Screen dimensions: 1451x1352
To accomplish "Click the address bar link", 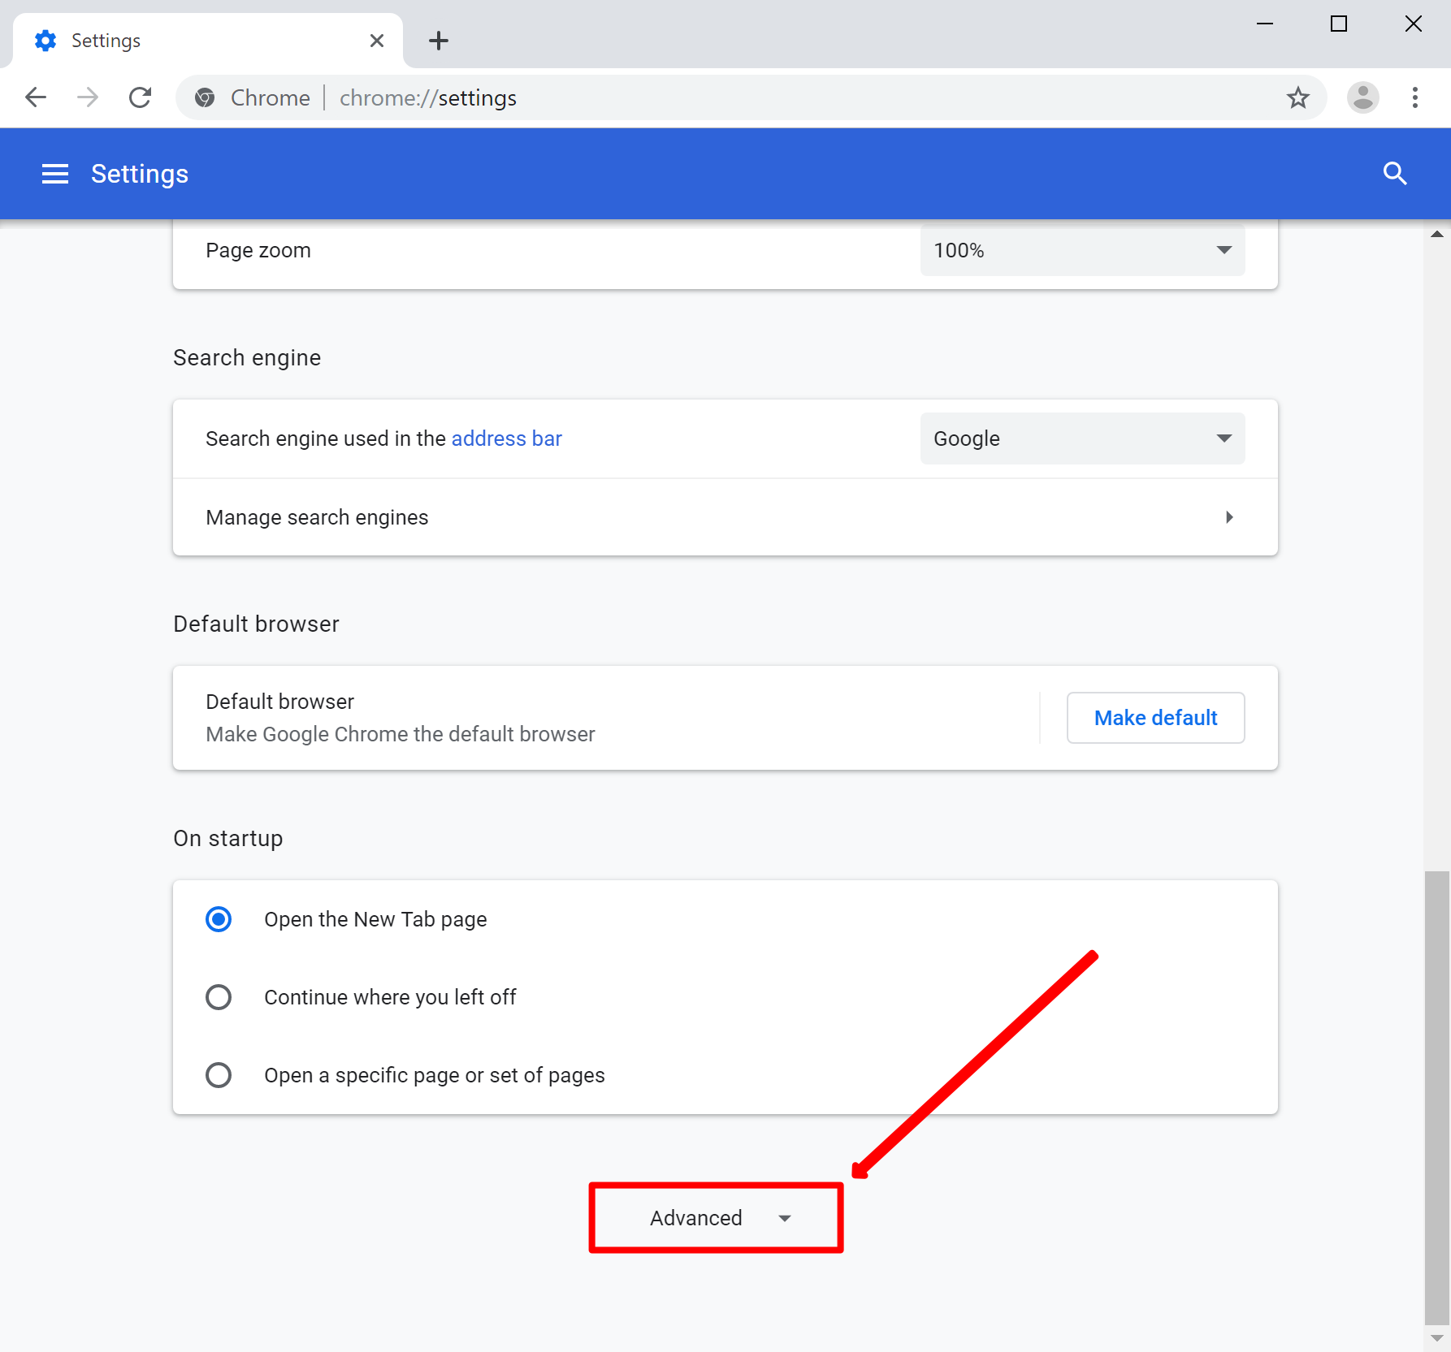I will click(x=506, y=438).
